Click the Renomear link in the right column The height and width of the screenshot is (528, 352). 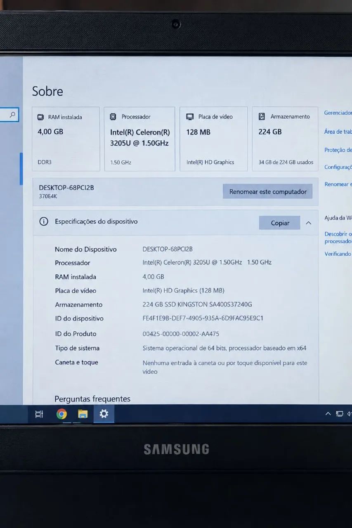point(338,184)
